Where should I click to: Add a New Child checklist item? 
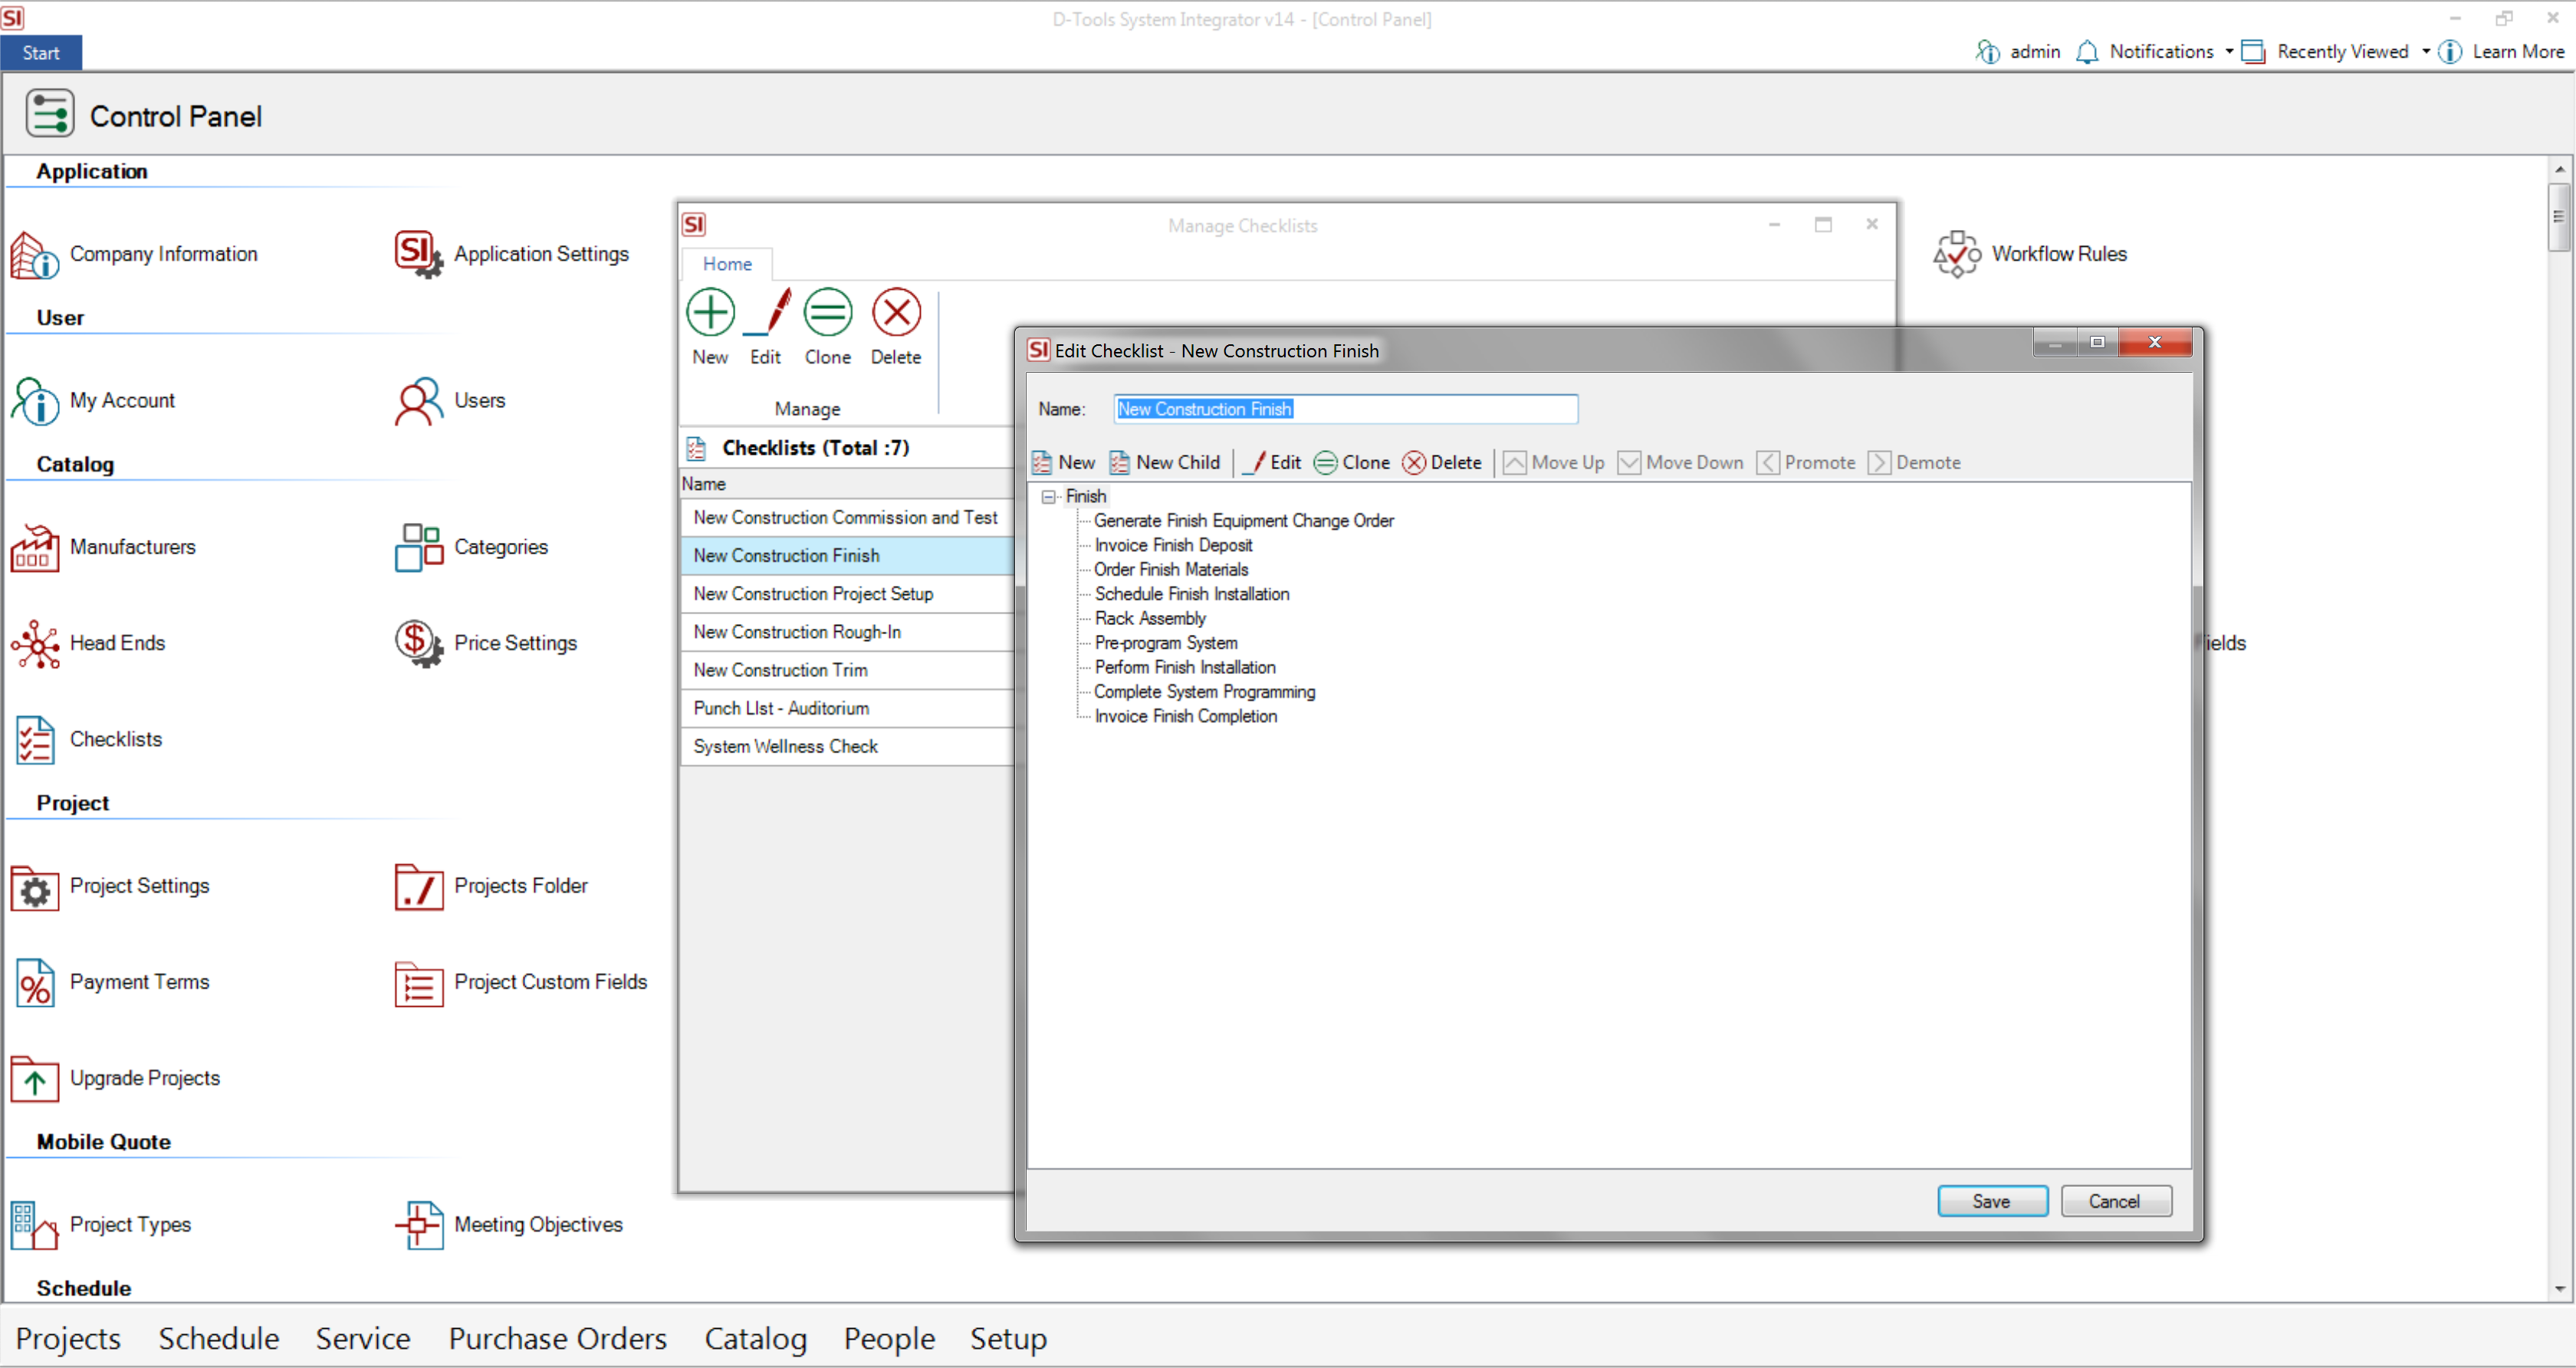[x=1165, y=462]
